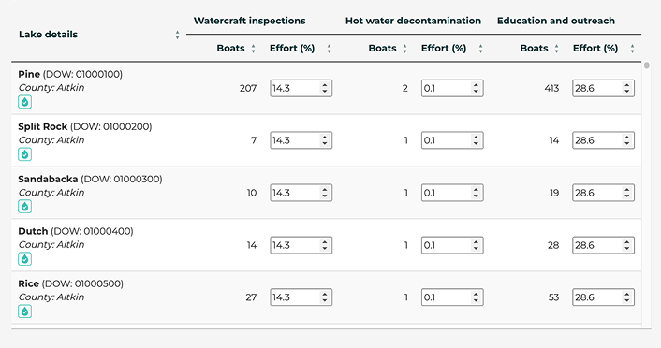
Task: Click the water drop icon under Sandabacka
Action: pos(25,207)
